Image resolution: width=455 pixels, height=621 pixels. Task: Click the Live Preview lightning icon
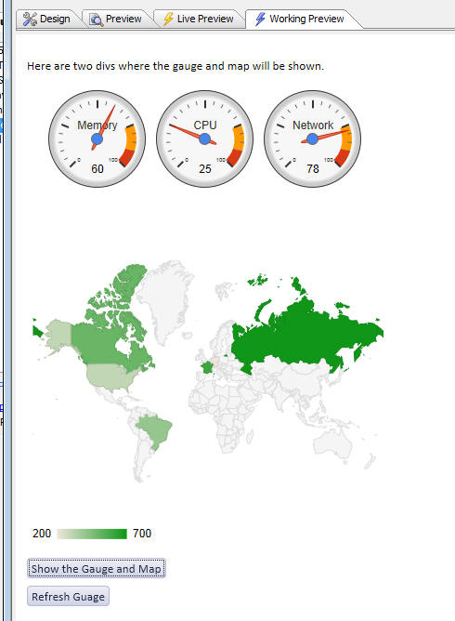[168, 19]
